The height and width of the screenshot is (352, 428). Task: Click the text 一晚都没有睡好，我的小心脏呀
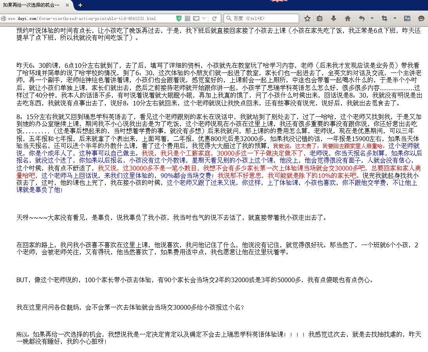(x=60, y=342)
